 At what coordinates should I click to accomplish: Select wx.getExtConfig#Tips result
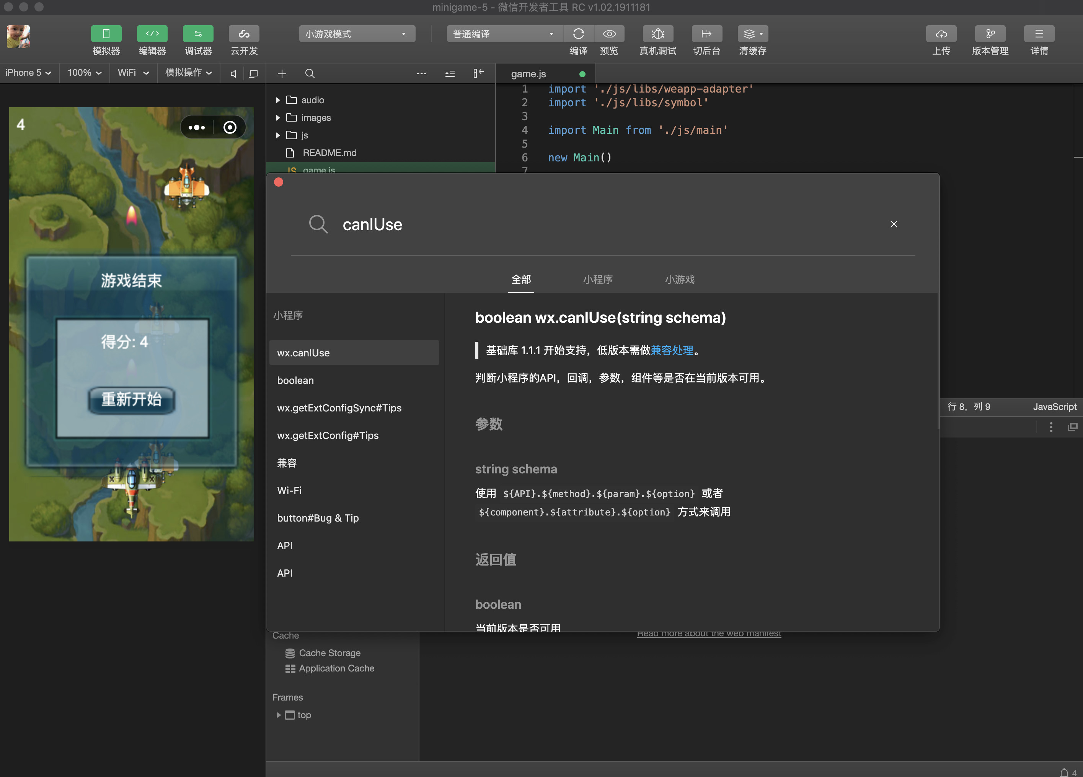(354, 436)
